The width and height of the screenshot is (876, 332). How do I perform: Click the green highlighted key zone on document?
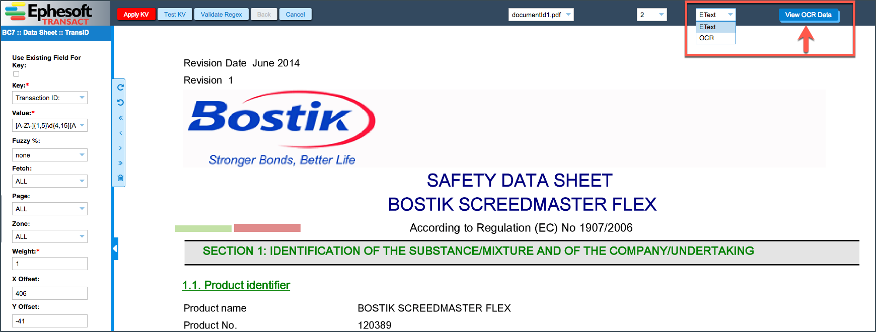click(203, 228)
